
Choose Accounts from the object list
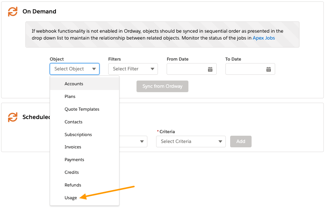85,84
